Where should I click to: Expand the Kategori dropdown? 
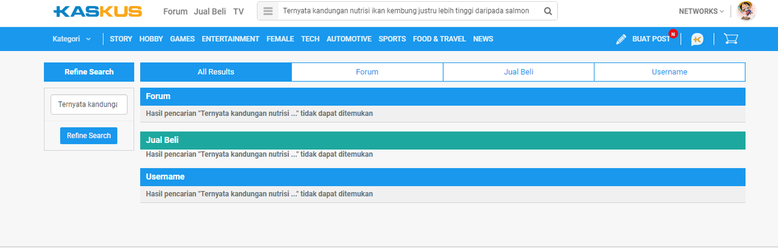coord(72,39)
